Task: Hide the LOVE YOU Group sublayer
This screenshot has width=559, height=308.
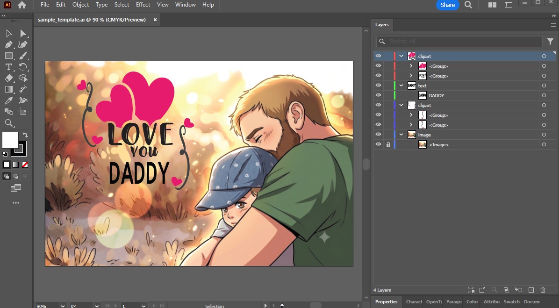Action: pos(378,76)
